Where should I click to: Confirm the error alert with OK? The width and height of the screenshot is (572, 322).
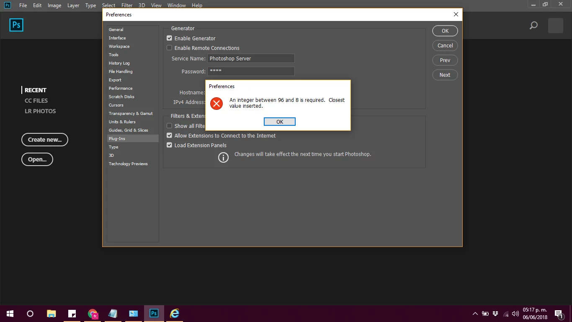[x=280, y=122]
